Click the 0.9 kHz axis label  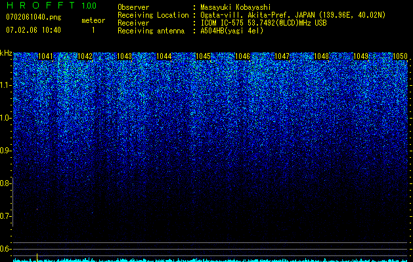click(x=5, y=151)
